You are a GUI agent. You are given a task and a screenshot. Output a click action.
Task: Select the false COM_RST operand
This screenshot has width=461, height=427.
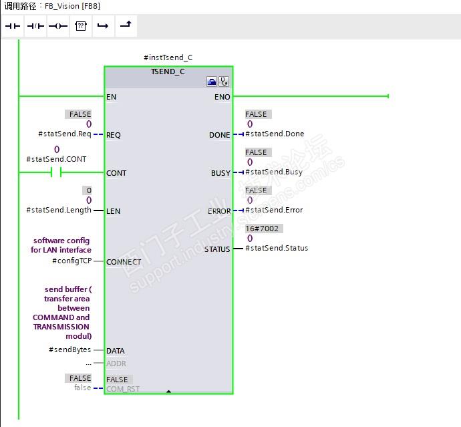pos(83,388)
